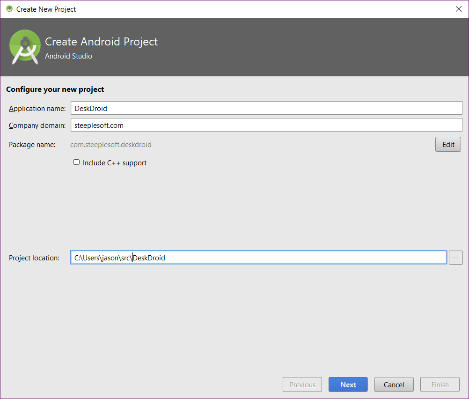Screen dimensions: 469x399
Task: Click the Company domain label
Action: (37, 125)
